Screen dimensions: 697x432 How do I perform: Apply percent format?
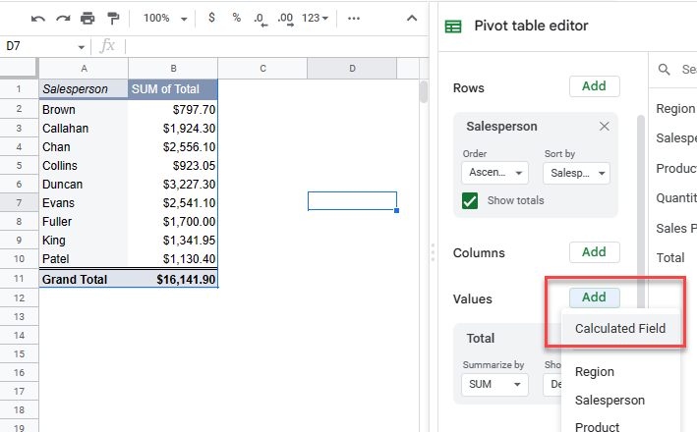tap(237, 19)
